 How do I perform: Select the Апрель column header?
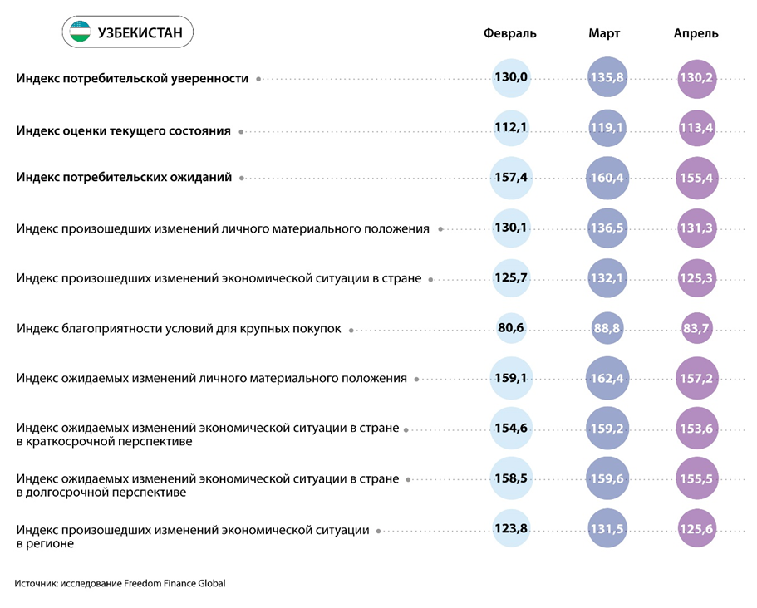point(696,34)
